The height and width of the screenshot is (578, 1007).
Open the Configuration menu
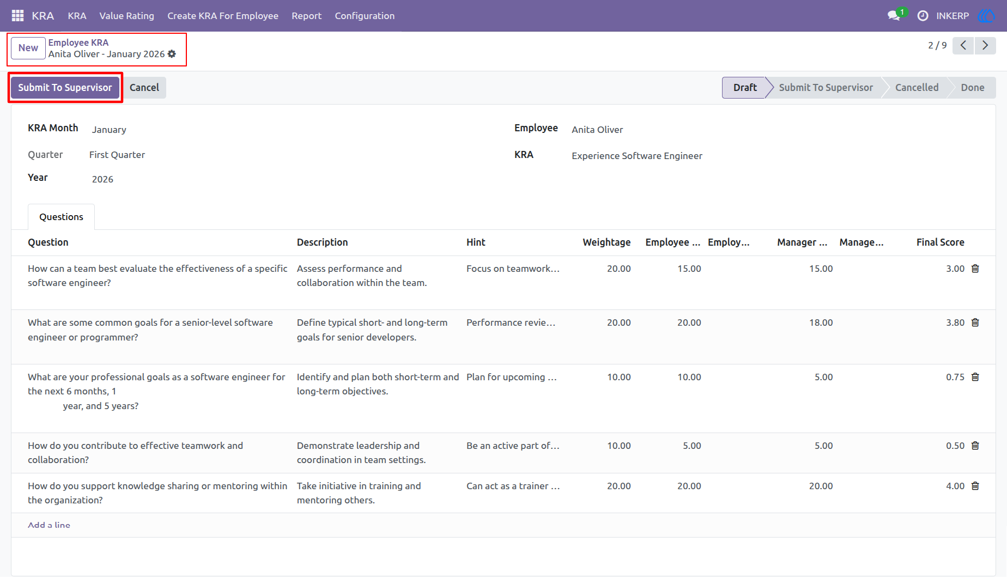365,16
